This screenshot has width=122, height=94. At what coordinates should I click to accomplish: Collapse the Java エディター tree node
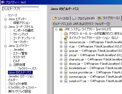click(x=5, y=19)
